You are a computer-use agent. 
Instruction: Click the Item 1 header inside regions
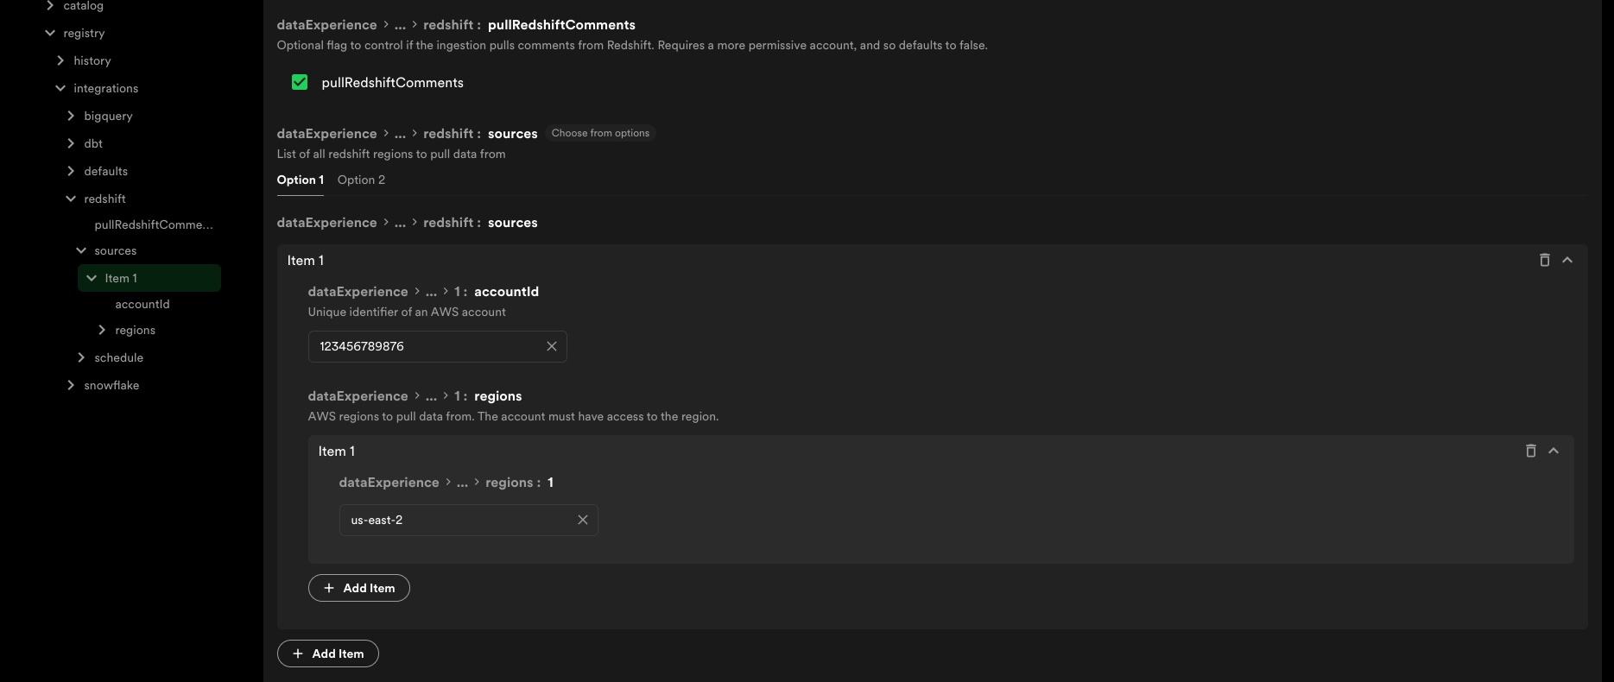tap(337, 452)
